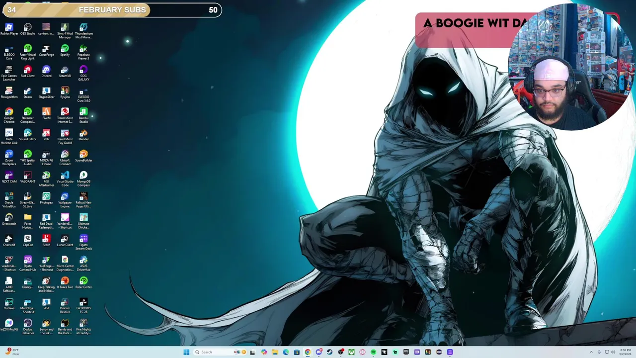Select the Dodgy Deliveries desktop shortcut
The image size is (636, 358).
click(27, 327)
